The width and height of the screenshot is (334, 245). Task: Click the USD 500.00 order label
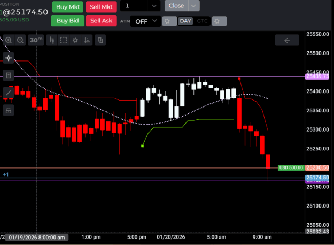click(291, 167)
